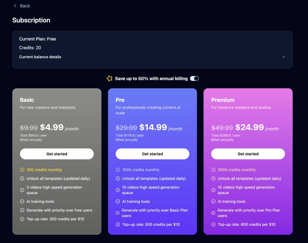The image size is (308, 243).
Task: Click the chevron on the balance details row
Action: click(283, 56)
